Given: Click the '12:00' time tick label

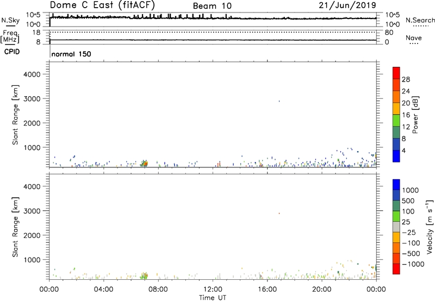Looking at the screenshot, I should coord(213,290).
